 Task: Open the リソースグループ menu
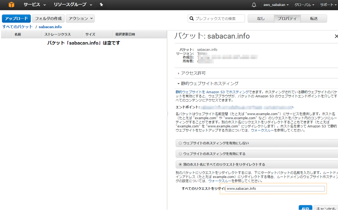pyautogui.click(x=73, y=5)
